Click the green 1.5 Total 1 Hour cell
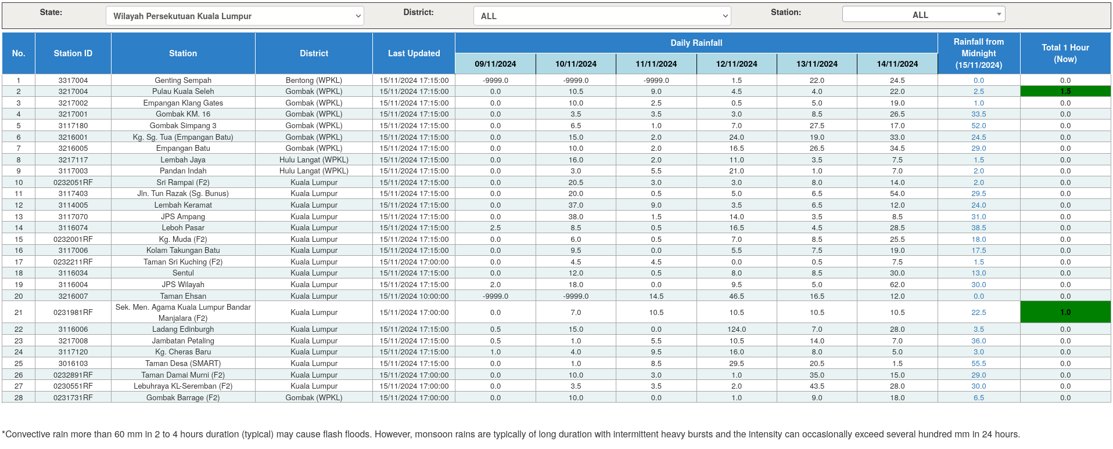 click(x=1065, y=92)
